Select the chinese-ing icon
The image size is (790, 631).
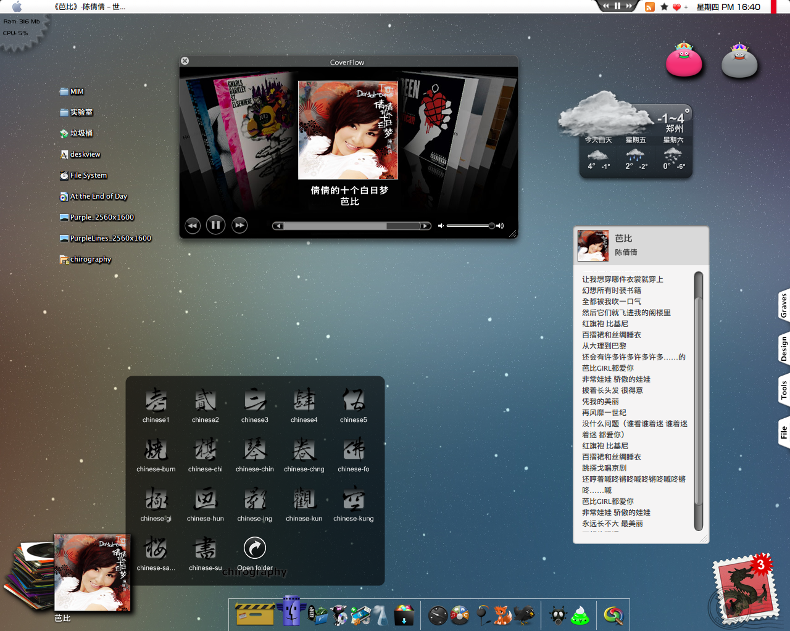[x=255, y=504]
